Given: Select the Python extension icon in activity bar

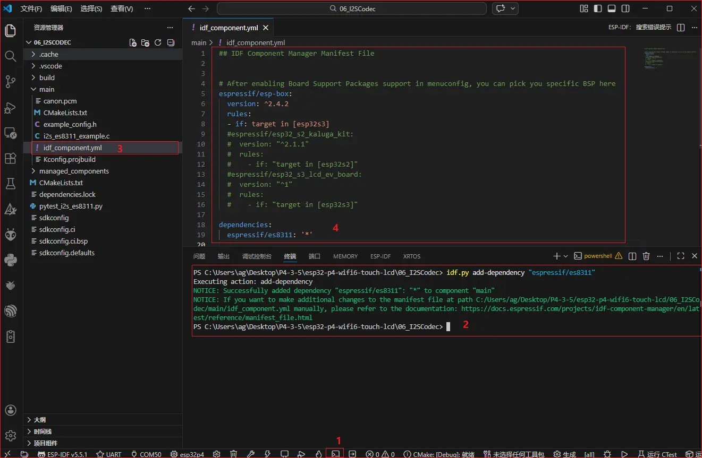Looking at the screenshot, I should click(10, 260).
